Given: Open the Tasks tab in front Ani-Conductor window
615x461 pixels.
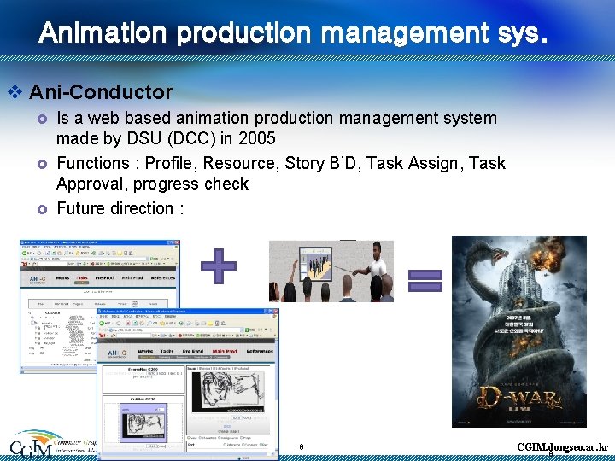Looking at the screenshot, I should click(167, 351).
